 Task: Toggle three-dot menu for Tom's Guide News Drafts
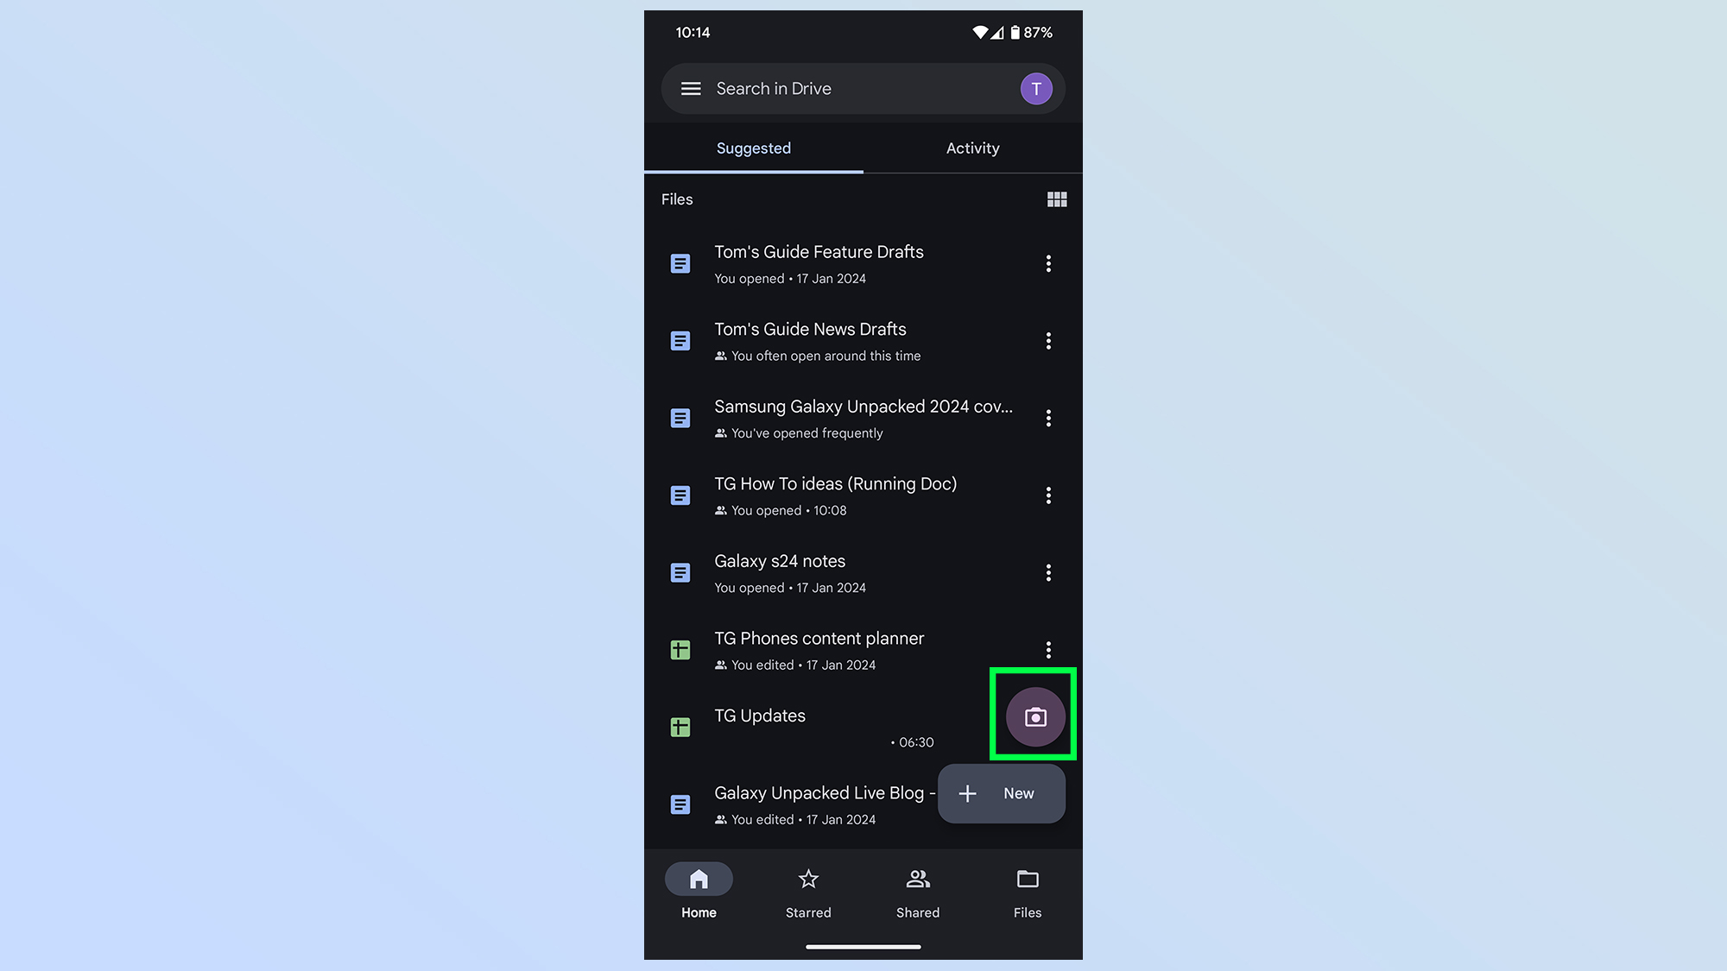pos(1047,340)
